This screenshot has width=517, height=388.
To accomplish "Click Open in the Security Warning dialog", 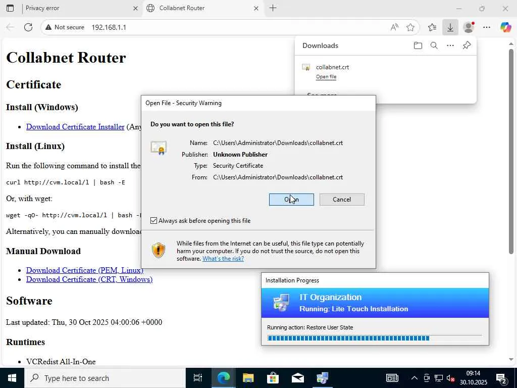I will pyautogui.click(x=291, y=200).
